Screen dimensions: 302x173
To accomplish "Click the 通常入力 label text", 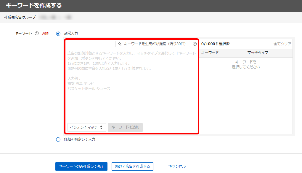I will click(x=71, y=34).
